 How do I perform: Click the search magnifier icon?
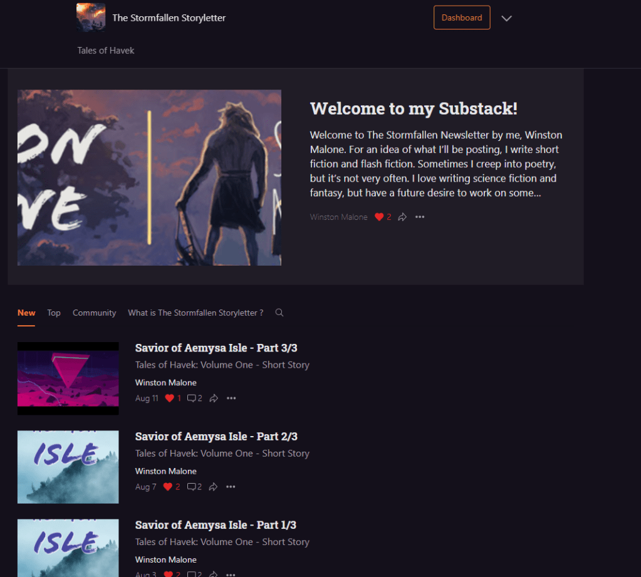279,313
